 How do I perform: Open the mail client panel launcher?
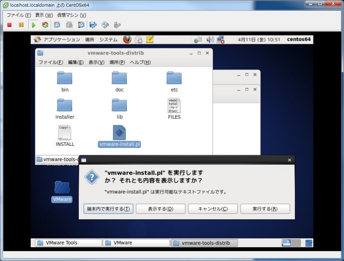coord(138,40)
